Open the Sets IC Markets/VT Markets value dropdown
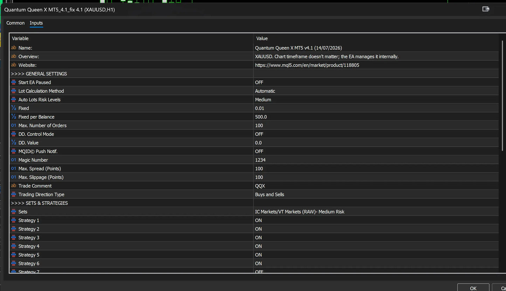 coord(376,212)
